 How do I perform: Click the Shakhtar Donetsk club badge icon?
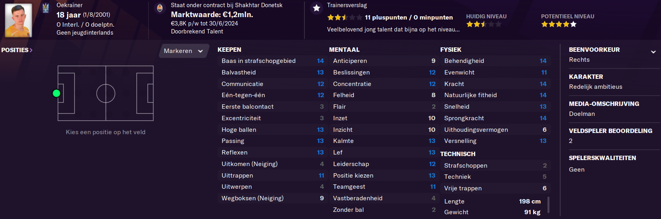pyautogui.click(x=160, y=8)
